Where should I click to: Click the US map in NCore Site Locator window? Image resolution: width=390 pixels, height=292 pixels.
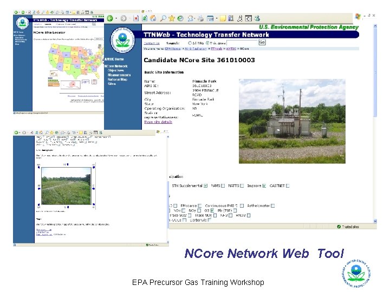tap(75, 61)
